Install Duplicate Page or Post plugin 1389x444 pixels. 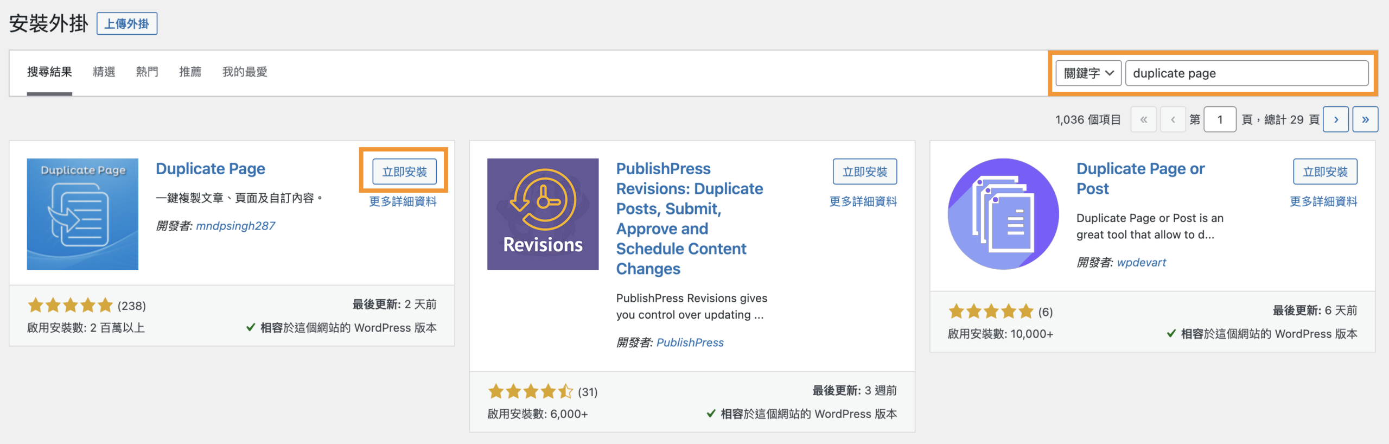tap(1325, 172)
